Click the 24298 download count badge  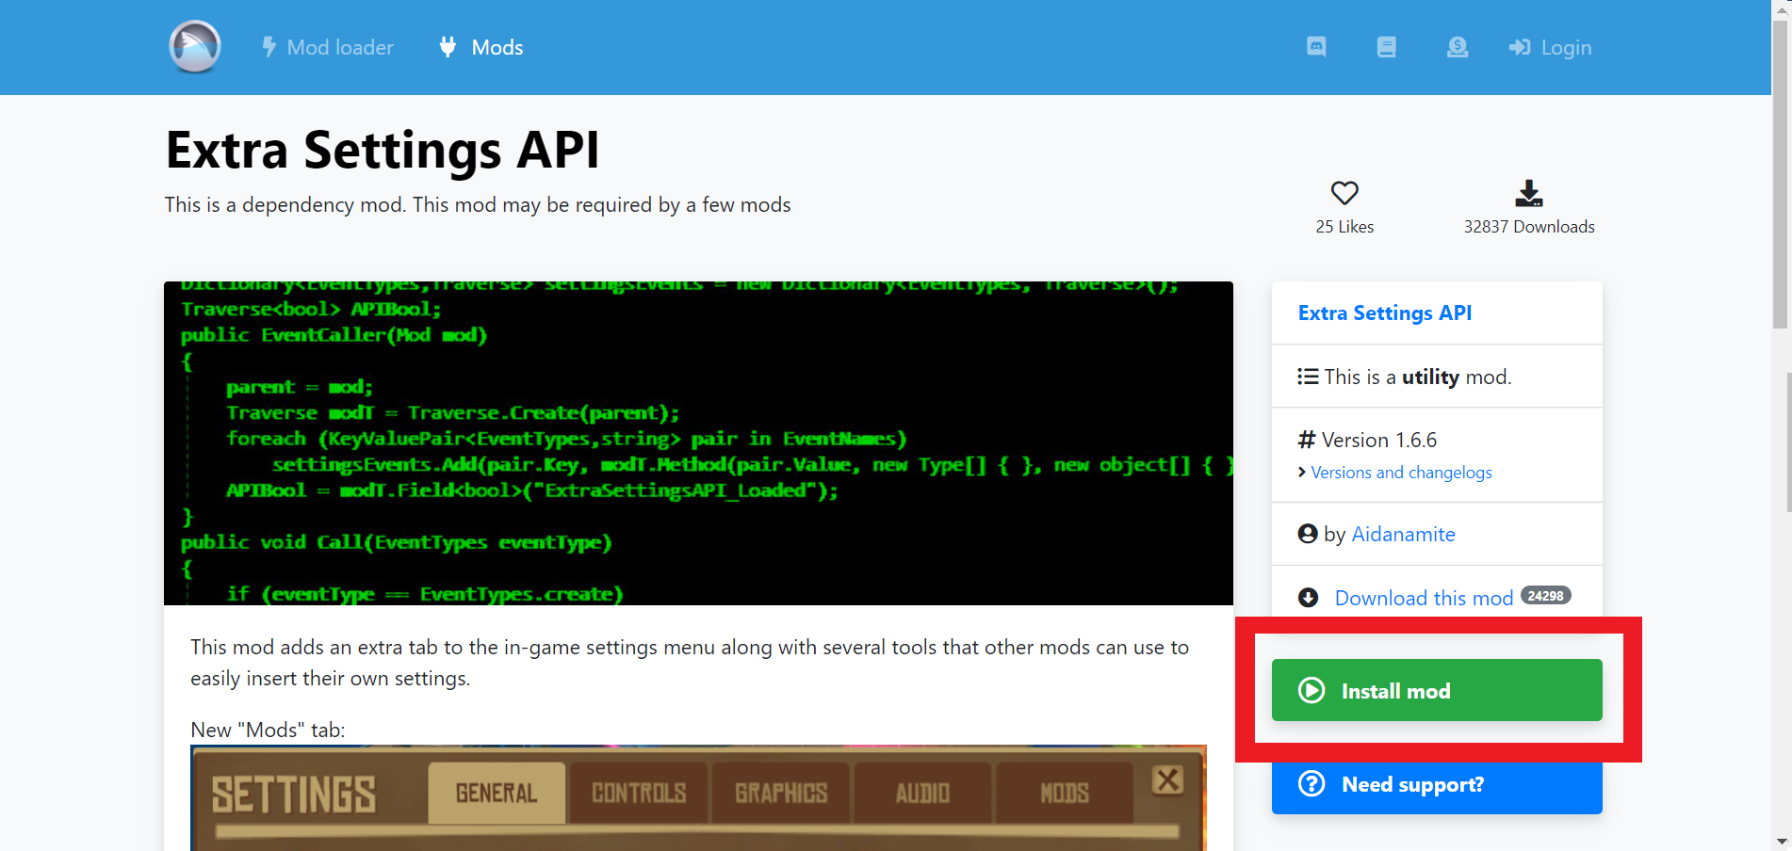coord(1545,596)
